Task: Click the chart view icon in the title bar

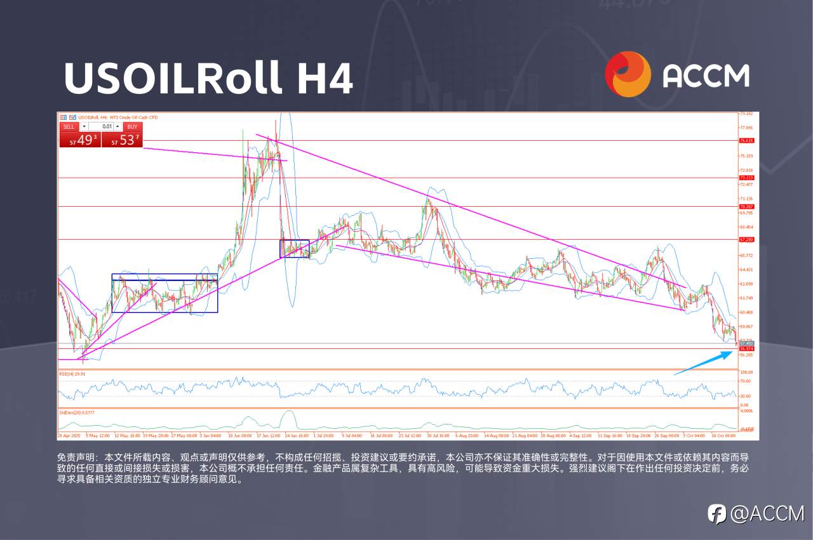Action: click(x=64, y=117)
